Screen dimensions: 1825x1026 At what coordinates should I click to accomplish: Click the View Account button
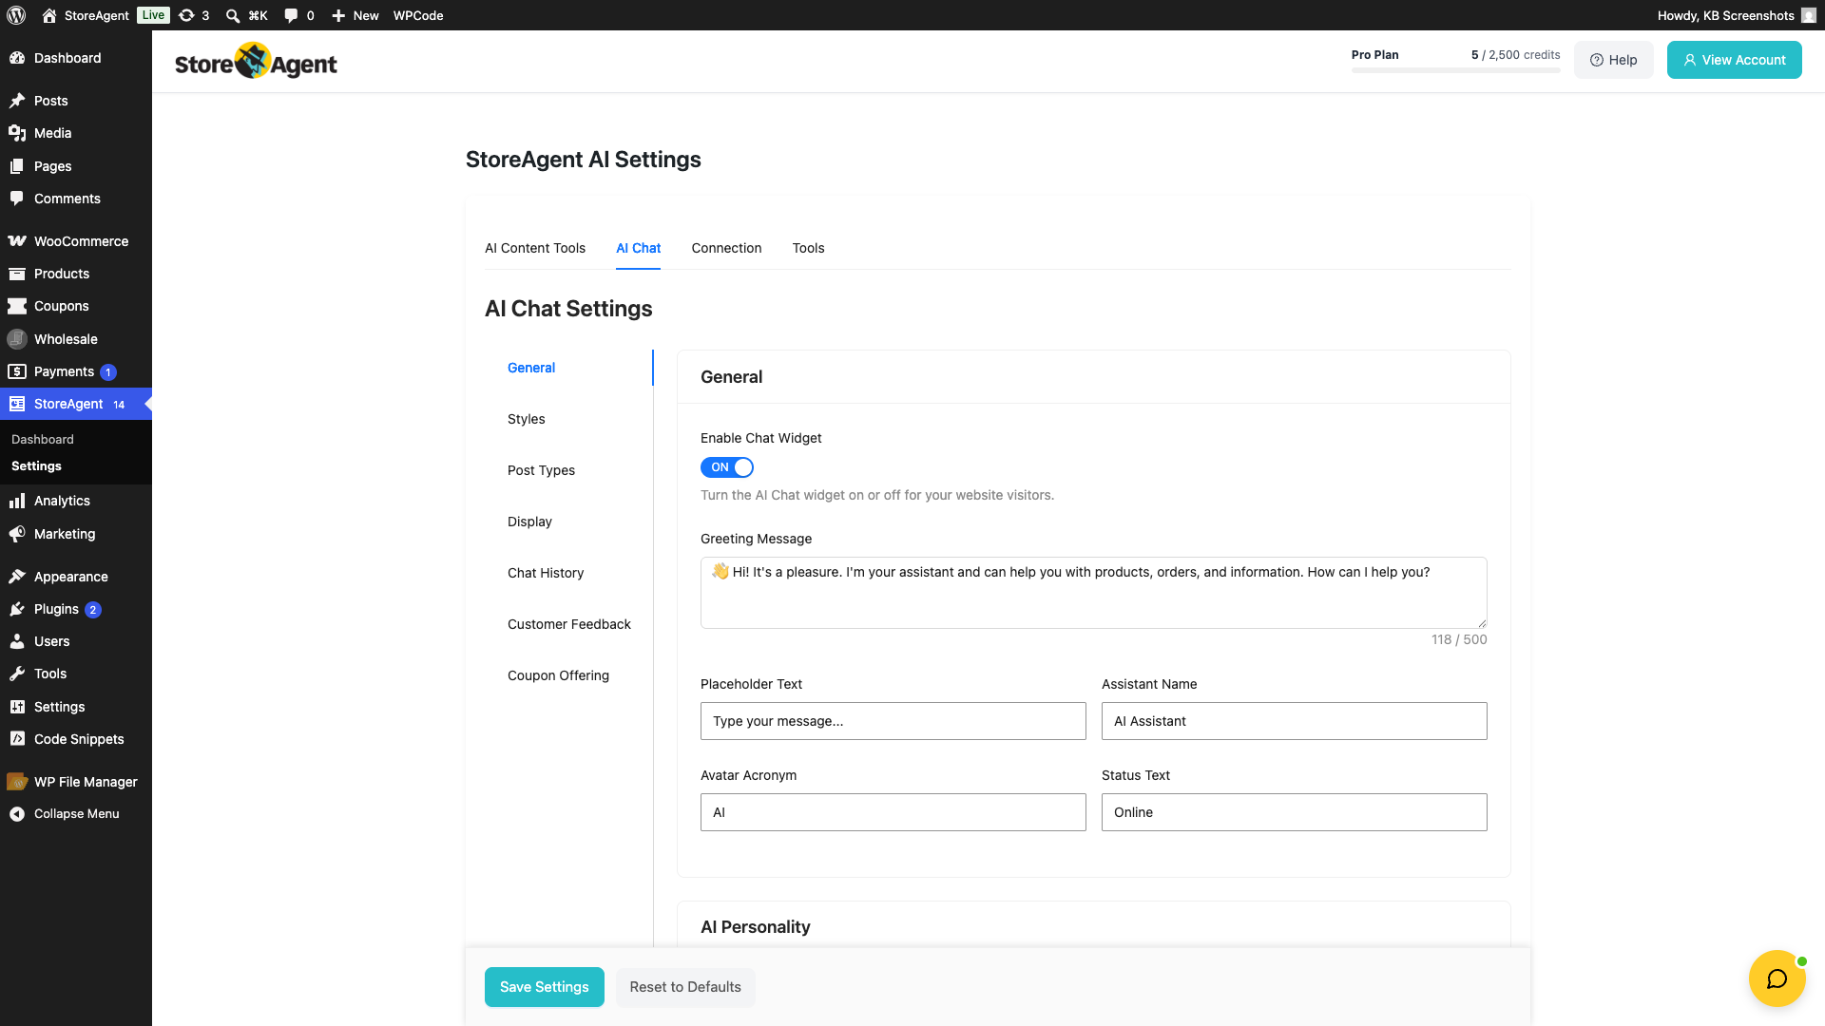pos(1735,60)
